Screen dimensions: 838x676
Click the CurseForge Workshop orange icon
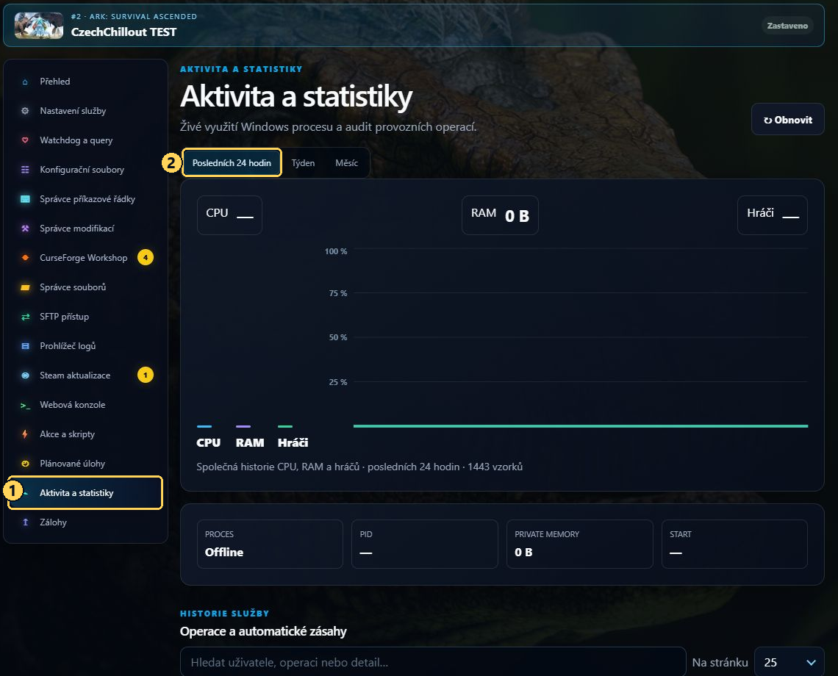25,258
